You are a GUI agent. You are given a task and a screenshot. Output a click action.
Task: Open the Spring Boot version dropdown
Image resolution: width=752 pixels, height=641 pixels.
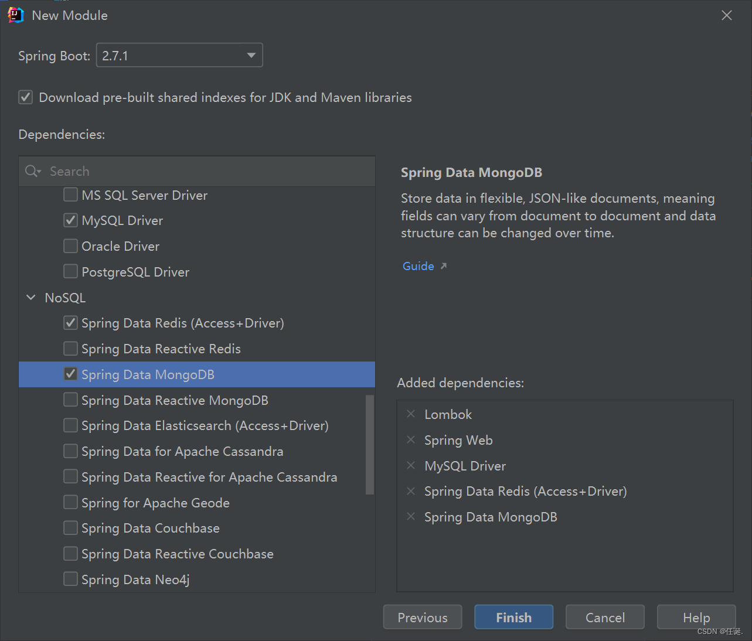(x=179, y=55)
